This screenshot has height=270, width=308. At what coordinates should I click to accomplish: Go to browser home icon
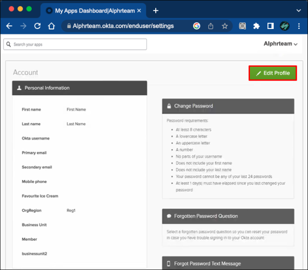[x=51, y=26]
